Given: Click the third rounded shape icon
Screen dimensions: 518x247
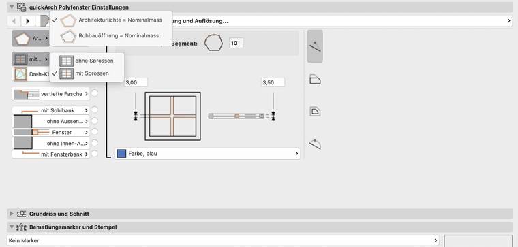Looking at the screenshot, I should coord(315,112).
